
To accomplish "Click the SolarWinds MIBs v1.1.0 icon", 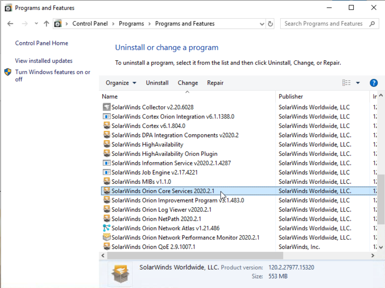I will coord(106,182).
